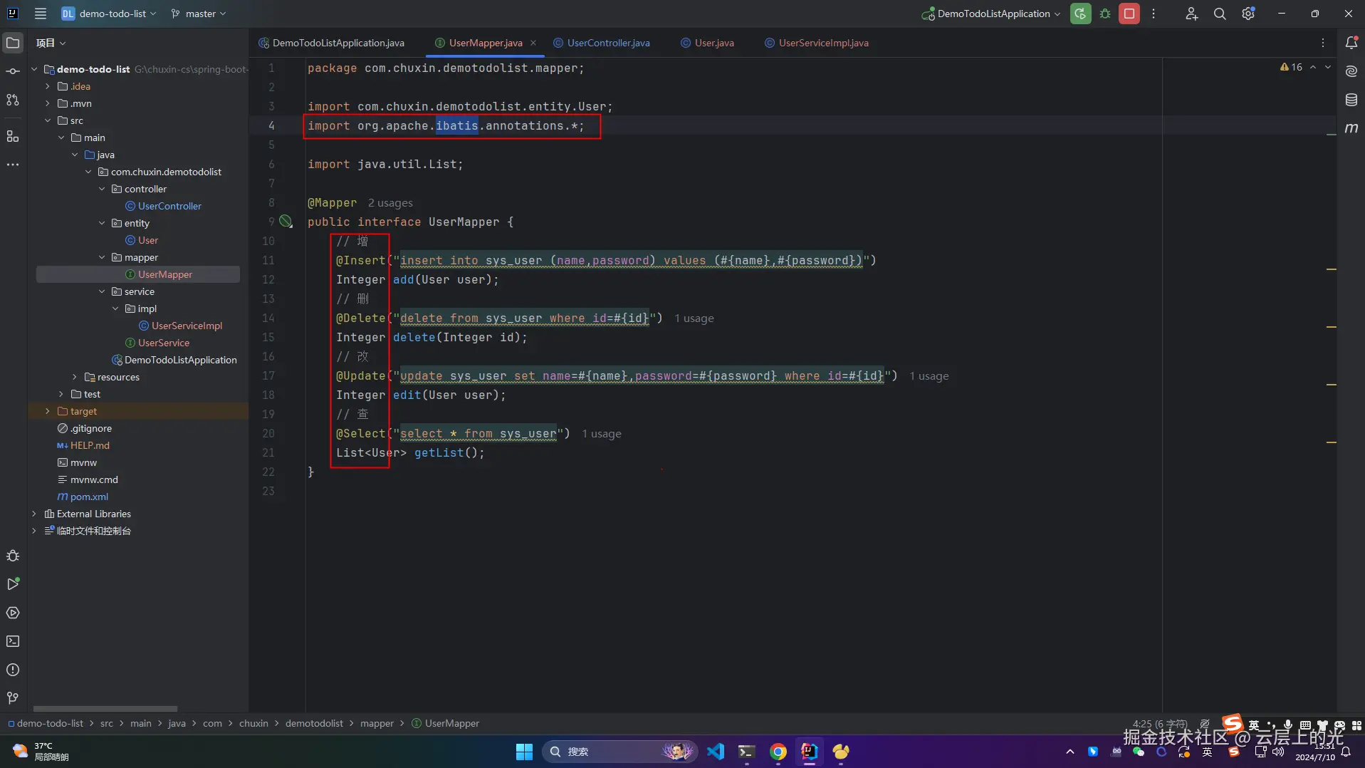The width and height of the screenshot is (1365, 768).
Task: Open pom.xml in the project tree
Action: click(89, 497)
